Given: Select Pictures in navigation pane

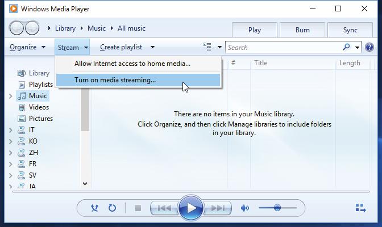Looking at the screenshot, I should [35, 119].
